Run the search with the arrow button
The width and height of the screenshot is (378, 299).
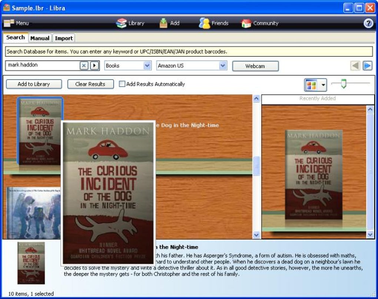click(x=94, y=66)
